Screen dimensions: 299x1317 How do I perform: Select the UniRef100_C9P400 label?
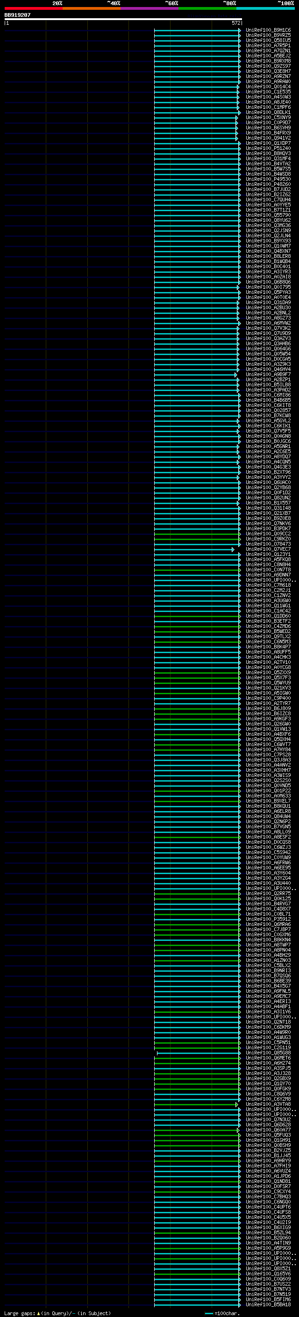[268, 698]
